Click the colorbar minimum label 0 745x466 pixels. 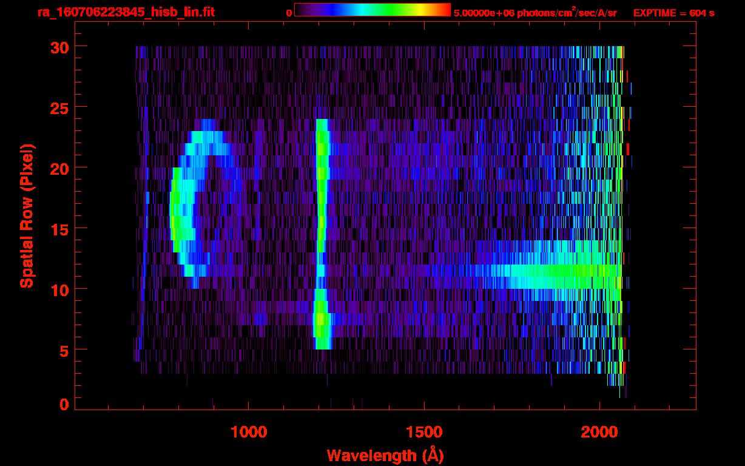click(x=289, y=13)
